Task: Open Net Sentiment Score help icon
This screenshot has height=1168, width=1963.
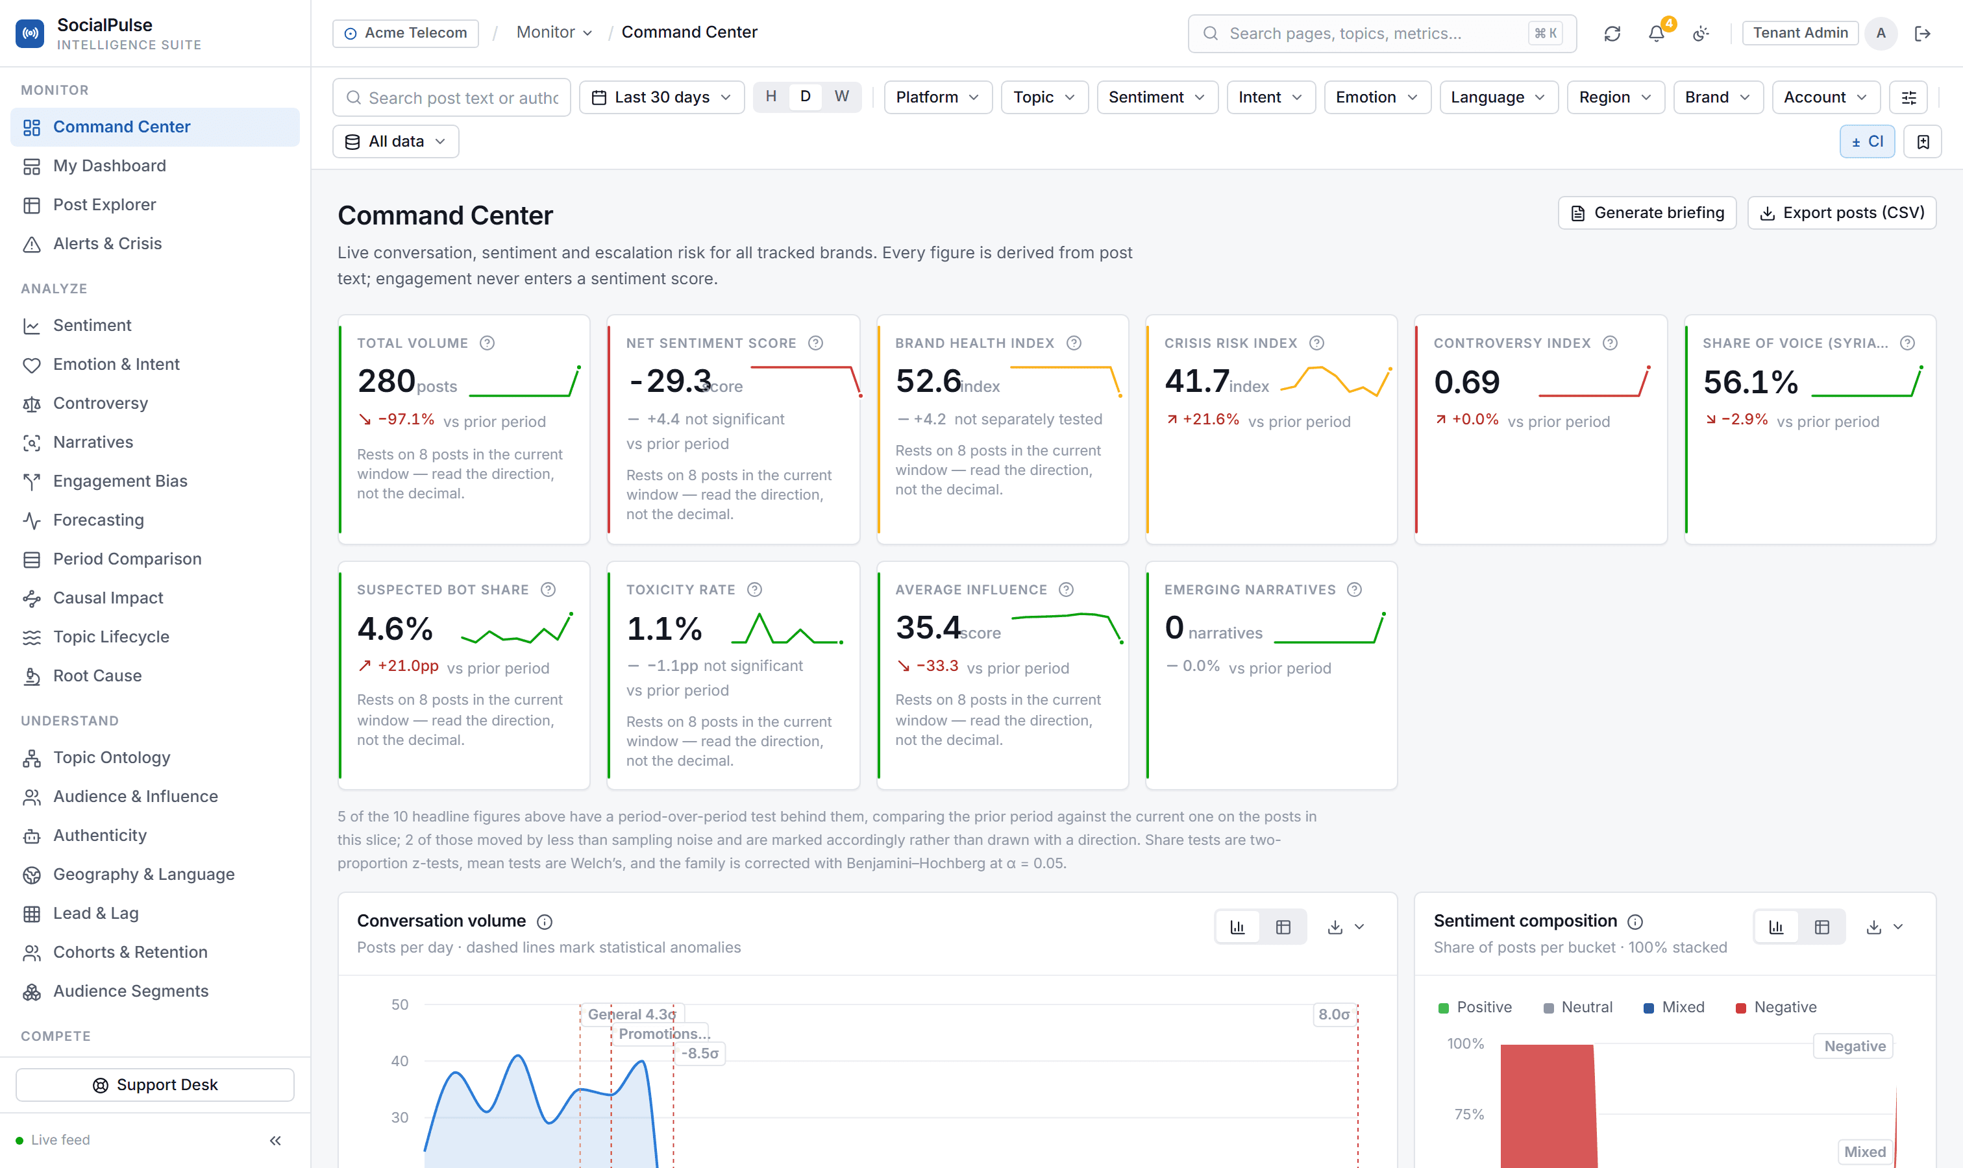Action: [816, 343]
